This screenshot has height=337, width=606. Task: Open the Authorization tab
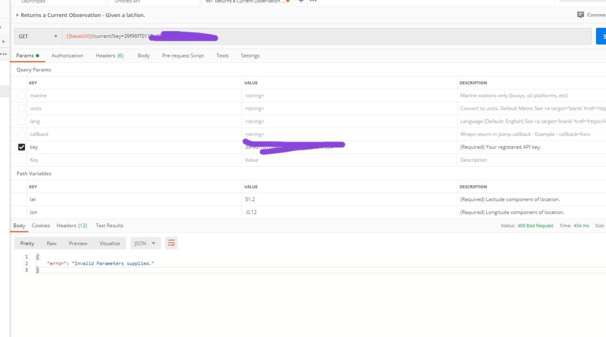(x=67, y=55)
